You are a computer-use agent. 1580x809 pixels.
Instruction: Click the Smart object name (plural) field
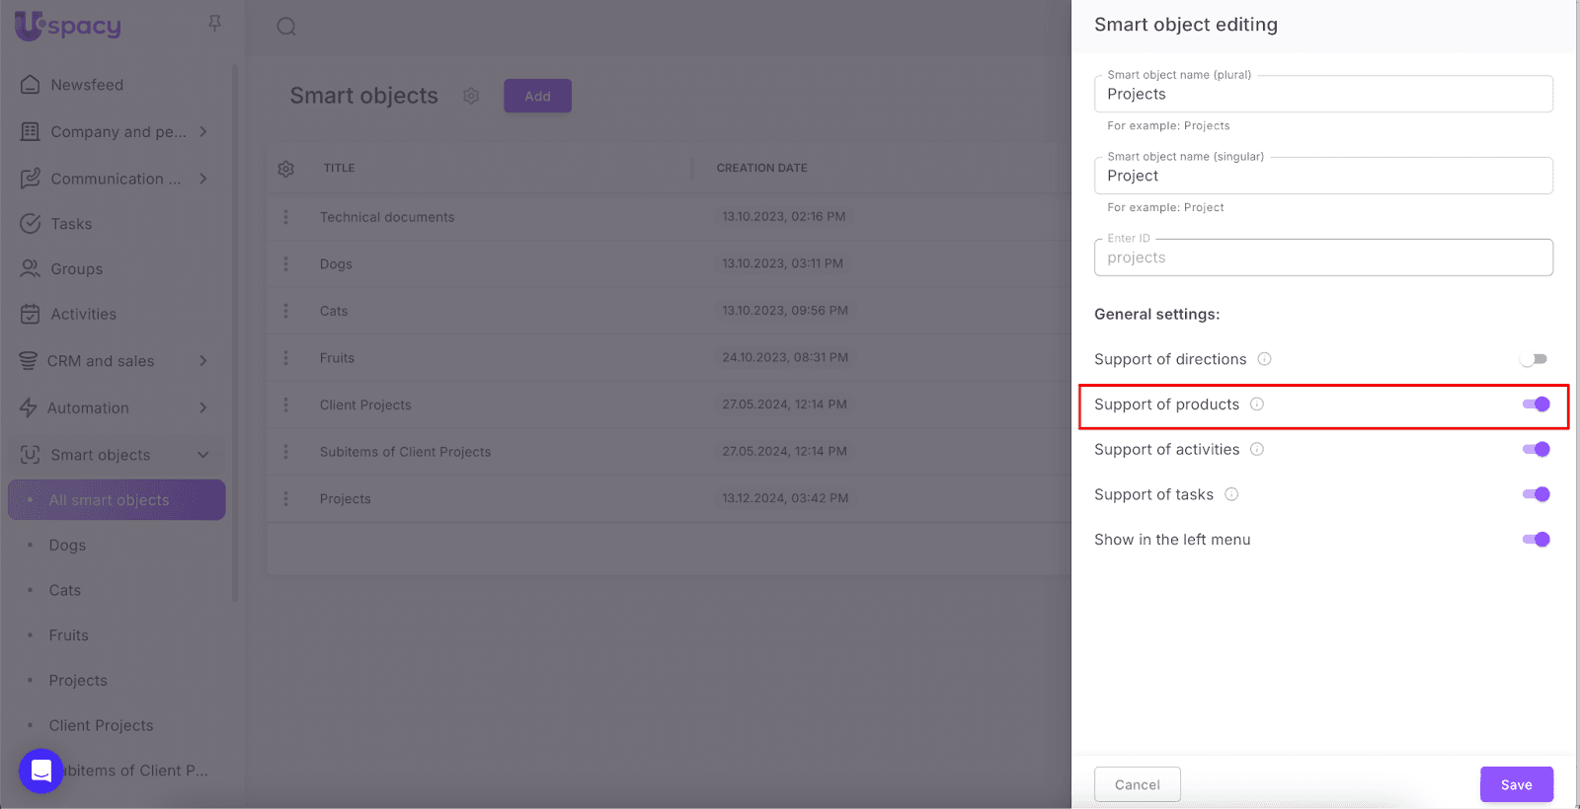click(x=1323, y=95)
